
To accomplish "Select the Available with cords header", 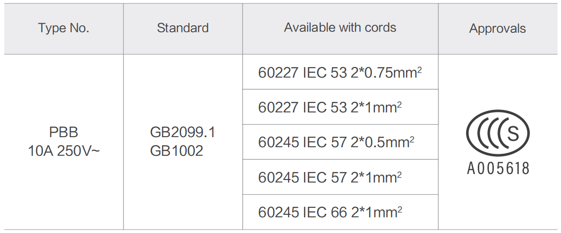I will [x=340, y=28].
